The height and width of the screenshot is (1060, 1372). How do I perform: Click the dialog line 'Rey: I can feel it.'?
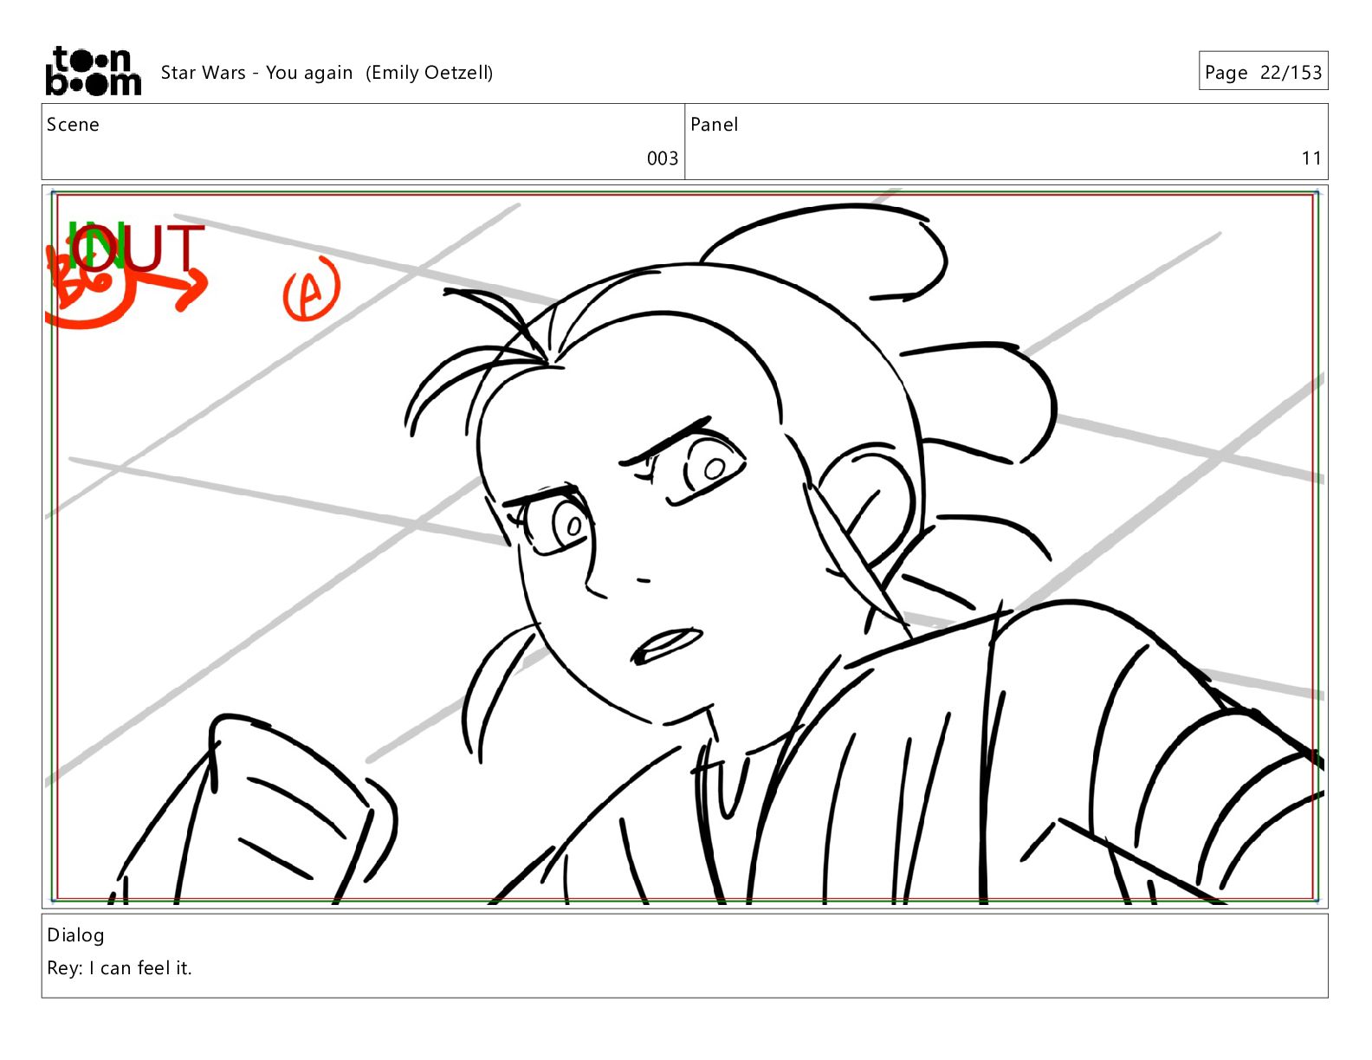point(120,968)
